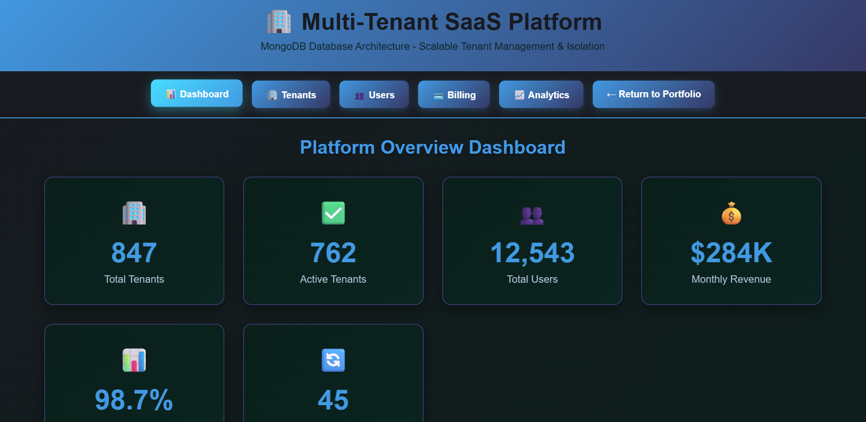Open the Users section

tap(374, 94)
